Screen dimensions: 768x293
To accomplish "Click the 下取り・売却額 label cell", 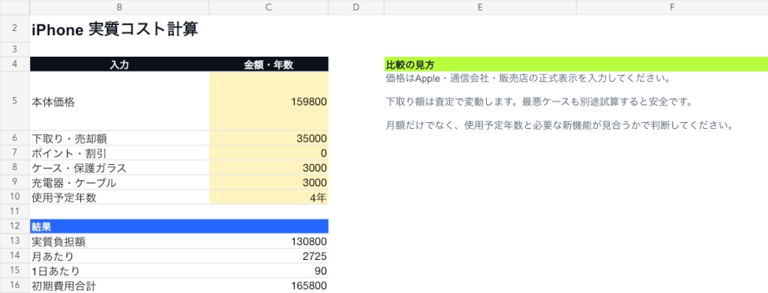I will pyautogui.click(x=119, y=139).
